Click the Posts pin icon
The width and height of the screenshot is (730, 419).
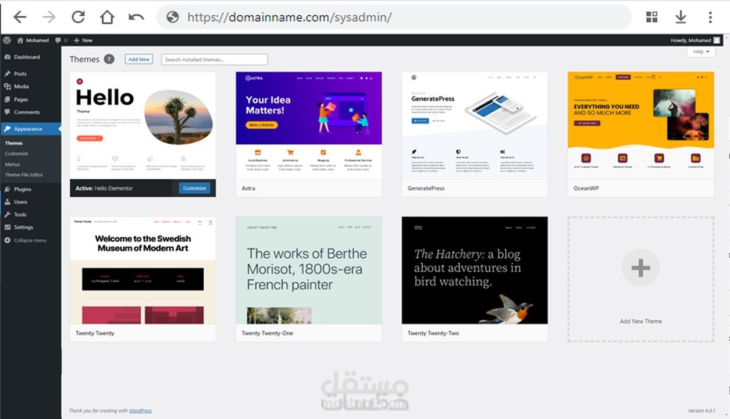click(7, 74)
